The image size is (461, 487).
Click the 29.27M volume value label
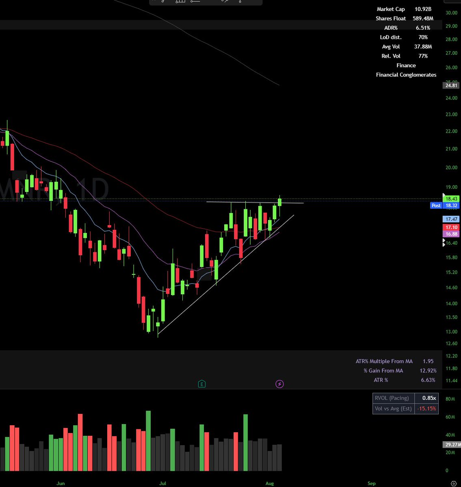[451, 444]
